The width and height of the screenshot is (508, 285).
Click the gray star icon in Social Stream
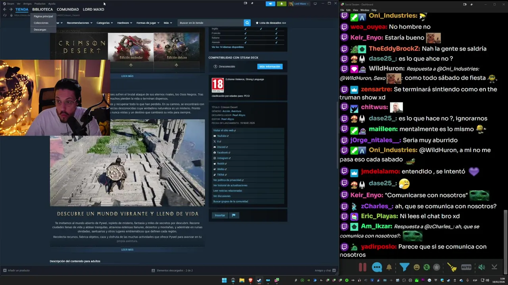pyautogui.click(x=437, y=267)
